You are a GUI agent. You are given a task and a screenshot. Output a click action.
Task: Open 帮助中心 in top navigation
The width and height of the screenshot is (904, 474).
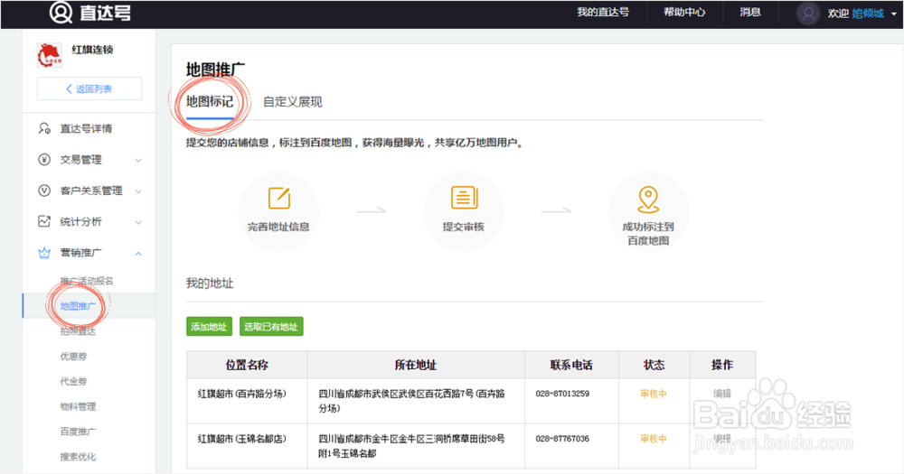point(684,12)
